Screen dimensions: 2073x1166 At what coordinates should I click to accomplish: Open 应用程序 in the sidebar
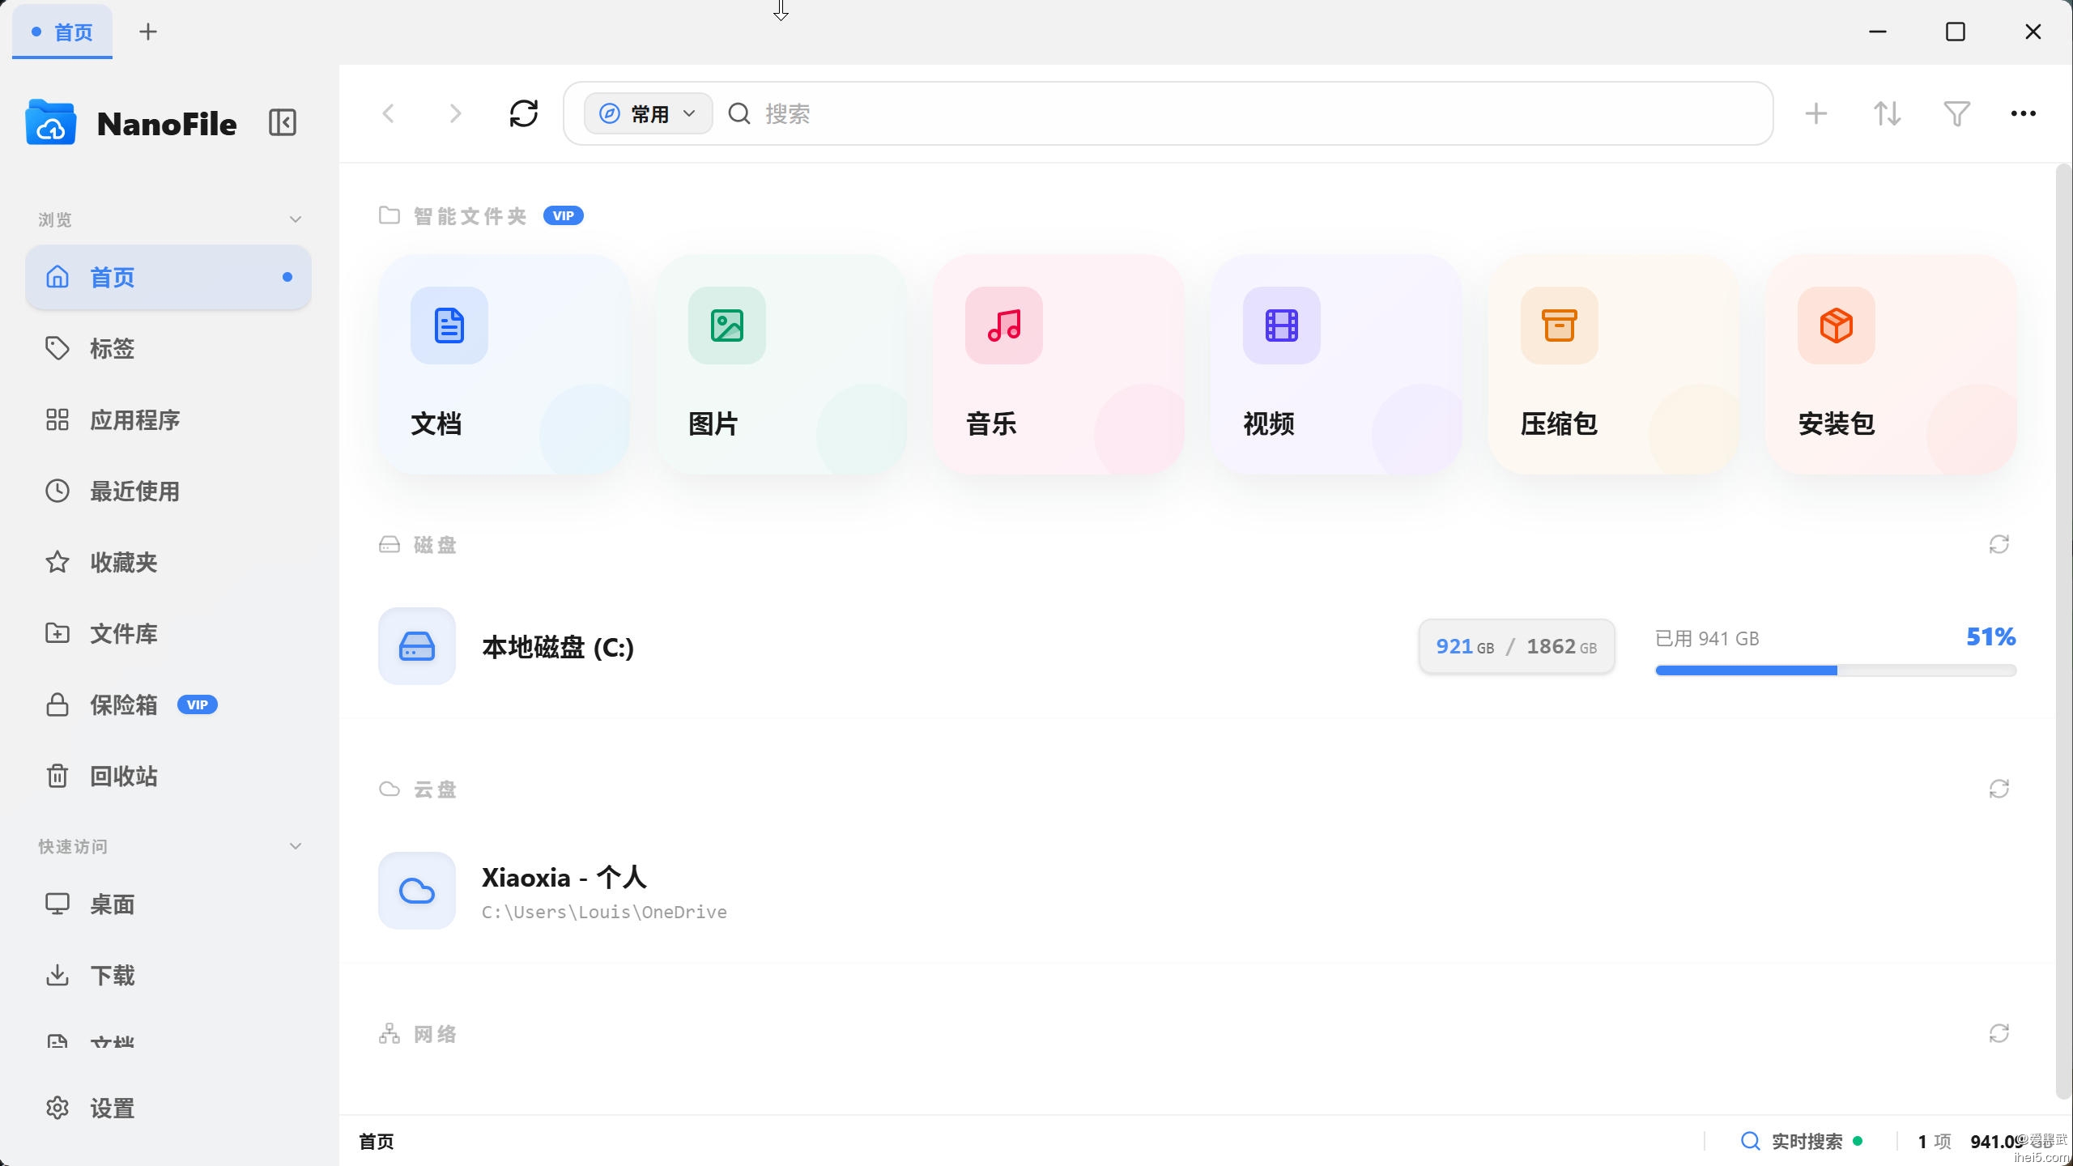pyautogui.click(x=168, y=419)
